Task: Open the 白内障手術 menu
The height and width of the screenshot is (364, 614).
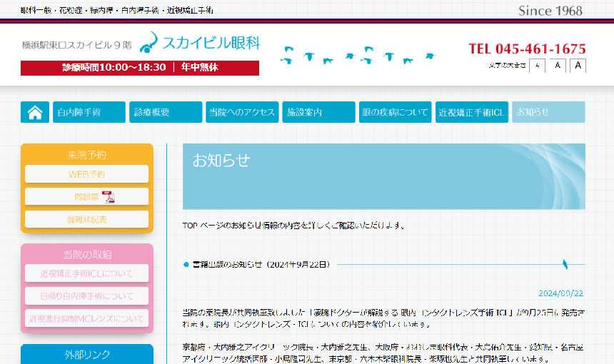Action: pyautogui.click(x=89, y=112)
